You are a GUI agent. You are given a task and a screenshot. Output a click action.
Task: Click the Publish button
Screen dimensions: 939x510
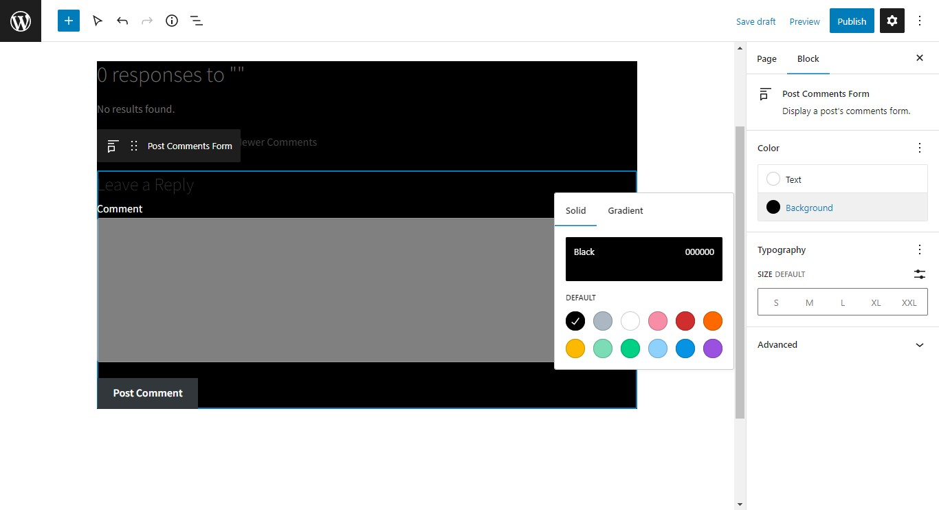point(852,21)
